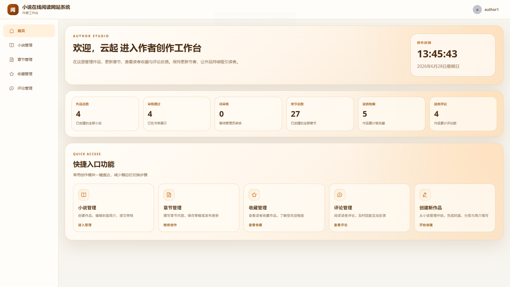Click the description 阅读读者评论，及时回复互动反馈

(x=360, y=216)
